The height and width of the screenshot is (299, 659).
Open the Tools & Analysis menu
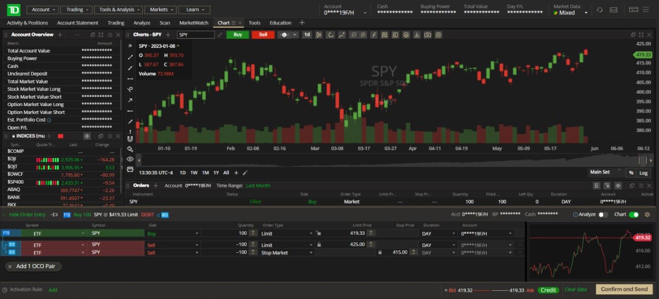point(118,10)
